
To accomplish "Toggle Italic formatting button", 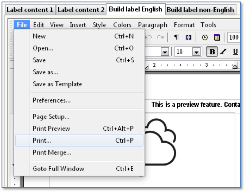I will tap(223, 51).
